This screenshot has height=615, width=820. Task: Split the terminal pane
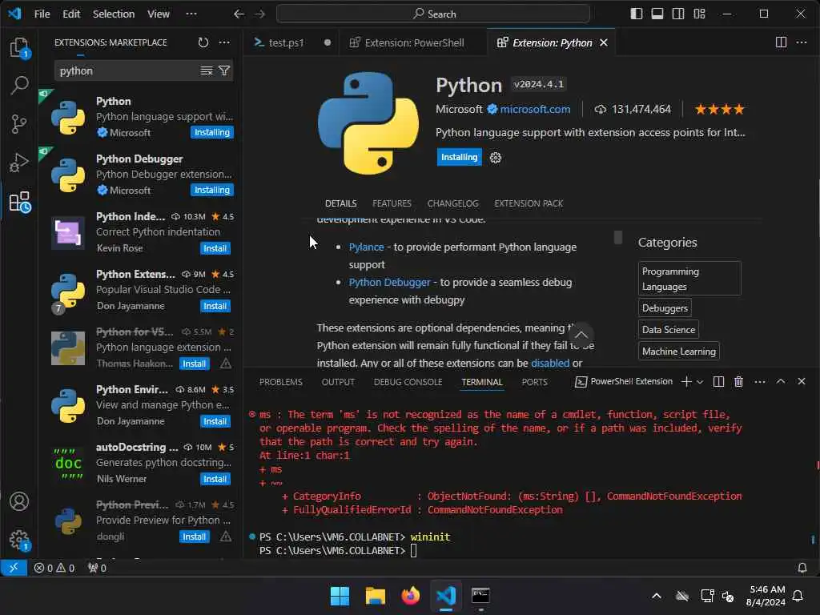[x=718, y=382]
